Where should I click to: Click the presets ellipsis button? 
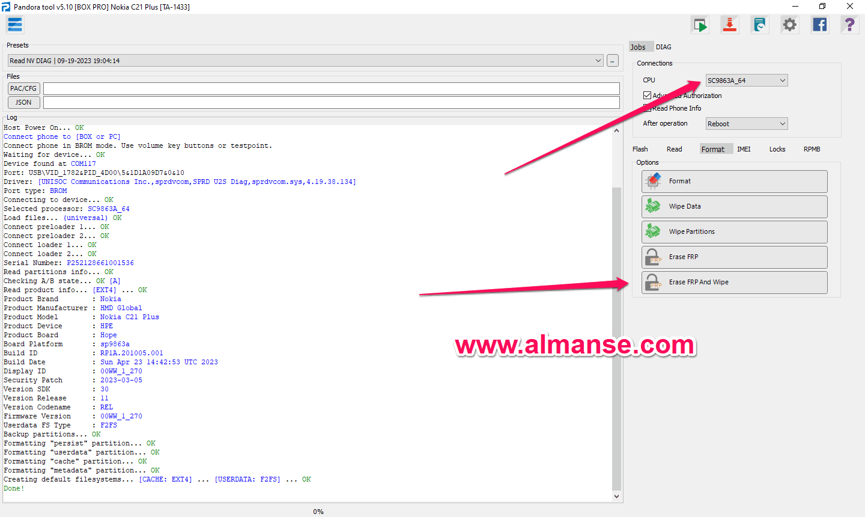coord(613,61)
